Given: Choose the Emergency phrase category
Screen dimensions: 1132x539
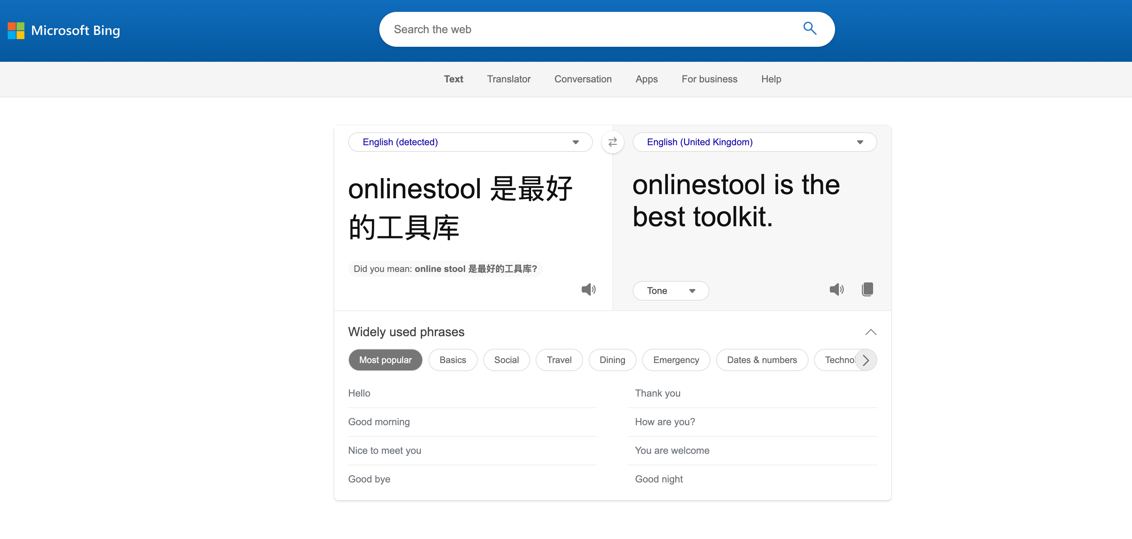Looking at the screenshot, I should click(676, 360).
